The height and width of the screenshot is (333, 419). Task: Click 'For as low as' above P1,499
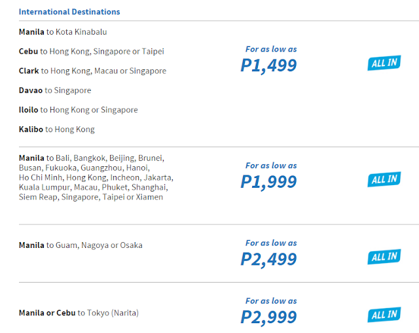click(x=271, y=49)
